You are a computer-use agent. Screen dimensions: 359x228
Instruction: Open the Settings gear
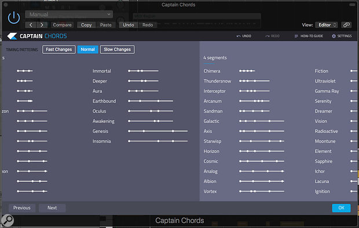(x=342, y=36)
